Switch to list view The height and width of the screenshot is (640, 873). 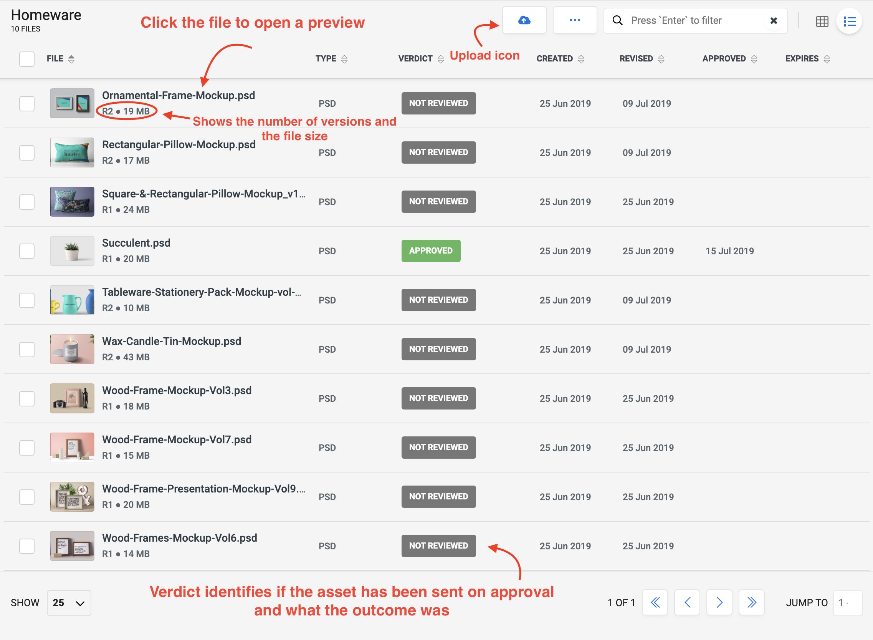click(x=849, y=21)
